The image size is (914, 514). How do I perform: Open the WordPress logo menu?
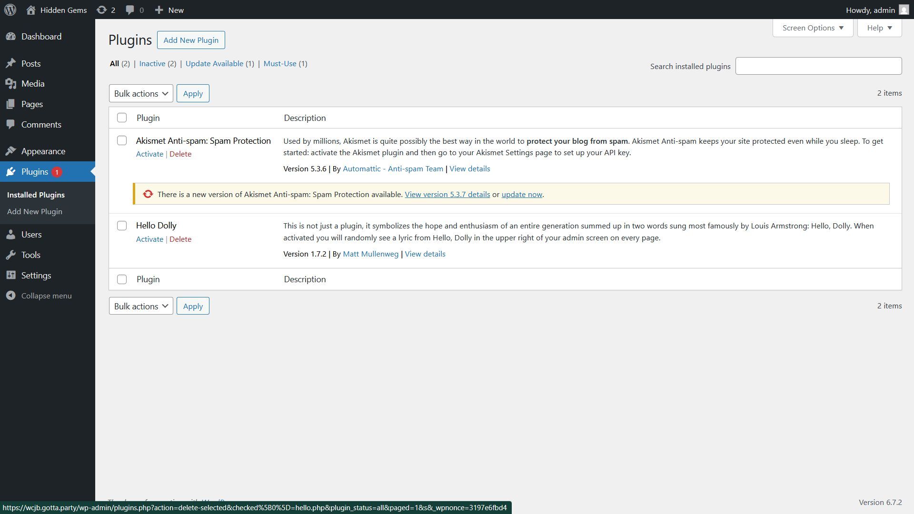(x=10, y=10)
